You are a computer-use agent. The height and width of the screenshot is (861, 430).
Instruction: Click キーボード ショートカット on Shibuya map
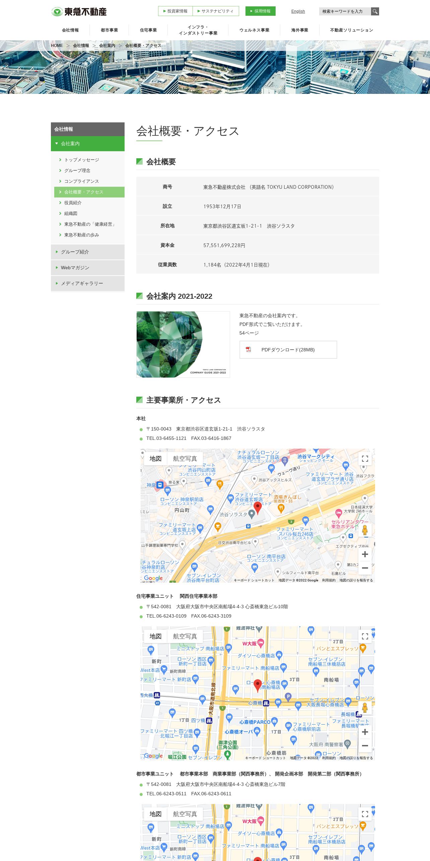pos(254,580)
